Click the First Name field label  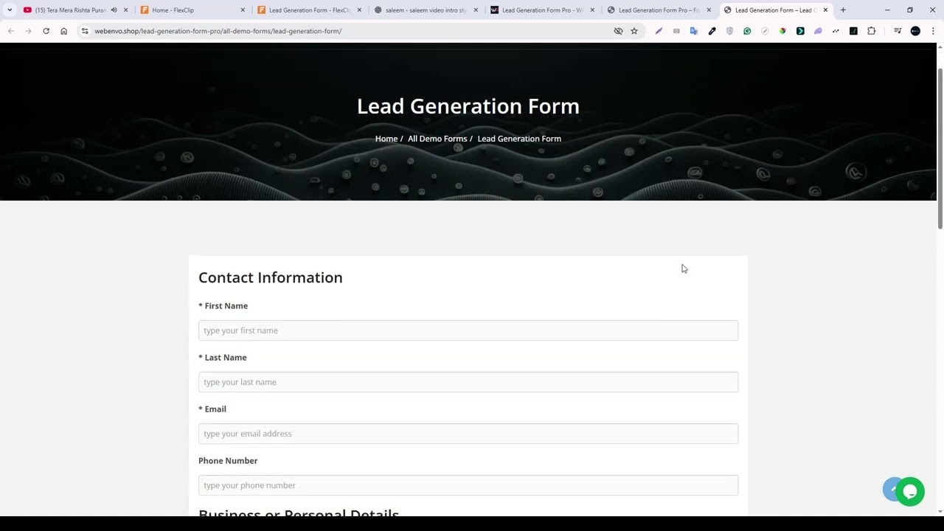click(x=223, y=306)
